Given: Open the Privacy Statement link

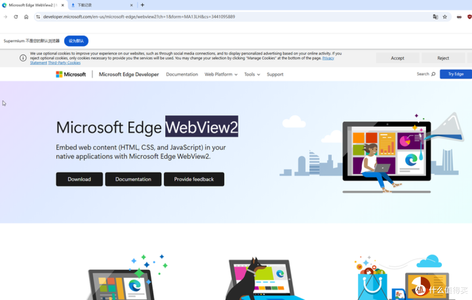Looking at the screenshot, I should (328, 58).
